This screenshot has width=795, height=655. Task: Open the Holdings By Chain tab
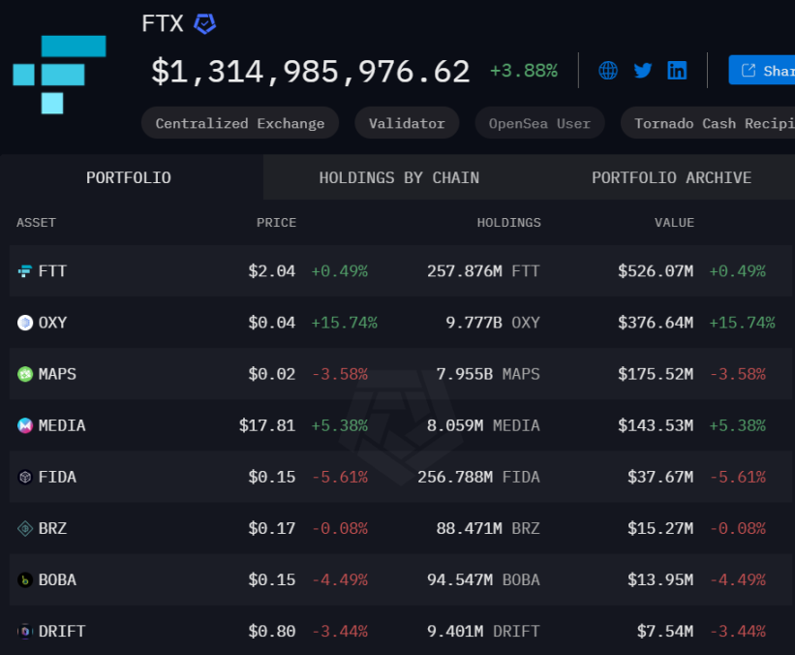point(399,177)
